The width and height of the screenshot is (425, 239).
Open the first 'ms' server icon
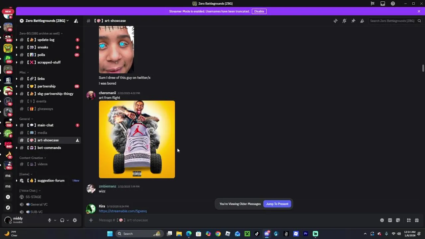(x=8, y=176)
